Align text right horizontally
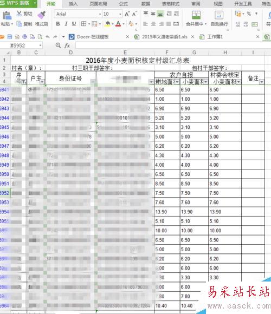 (x=161, y=24)
